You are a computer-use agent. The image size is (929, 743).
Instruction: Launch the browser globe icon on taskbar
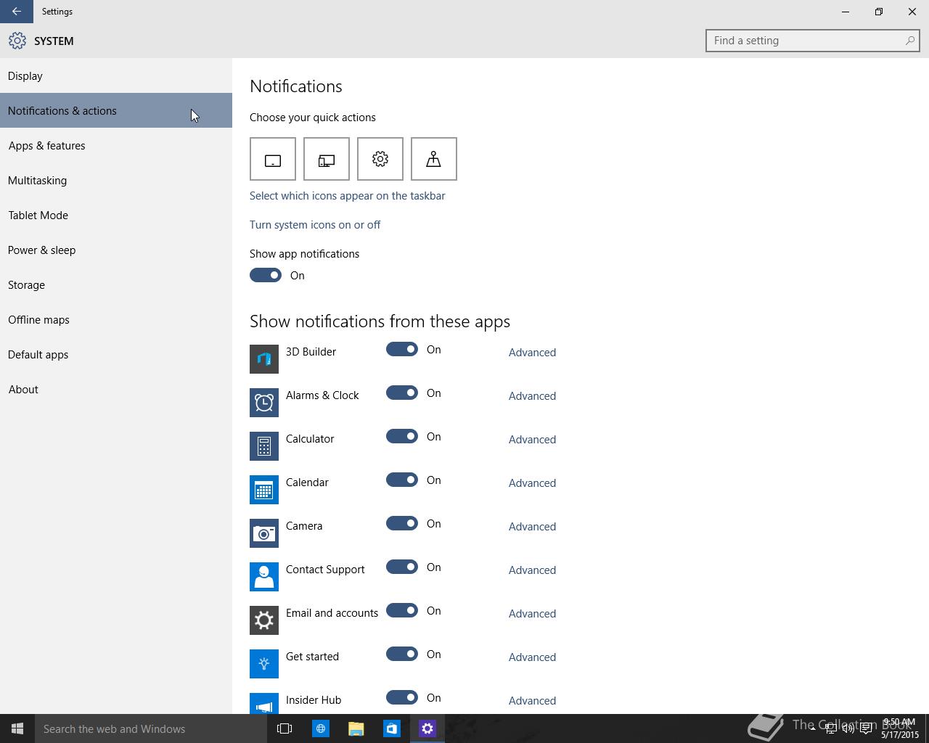[x=320, y=728]
